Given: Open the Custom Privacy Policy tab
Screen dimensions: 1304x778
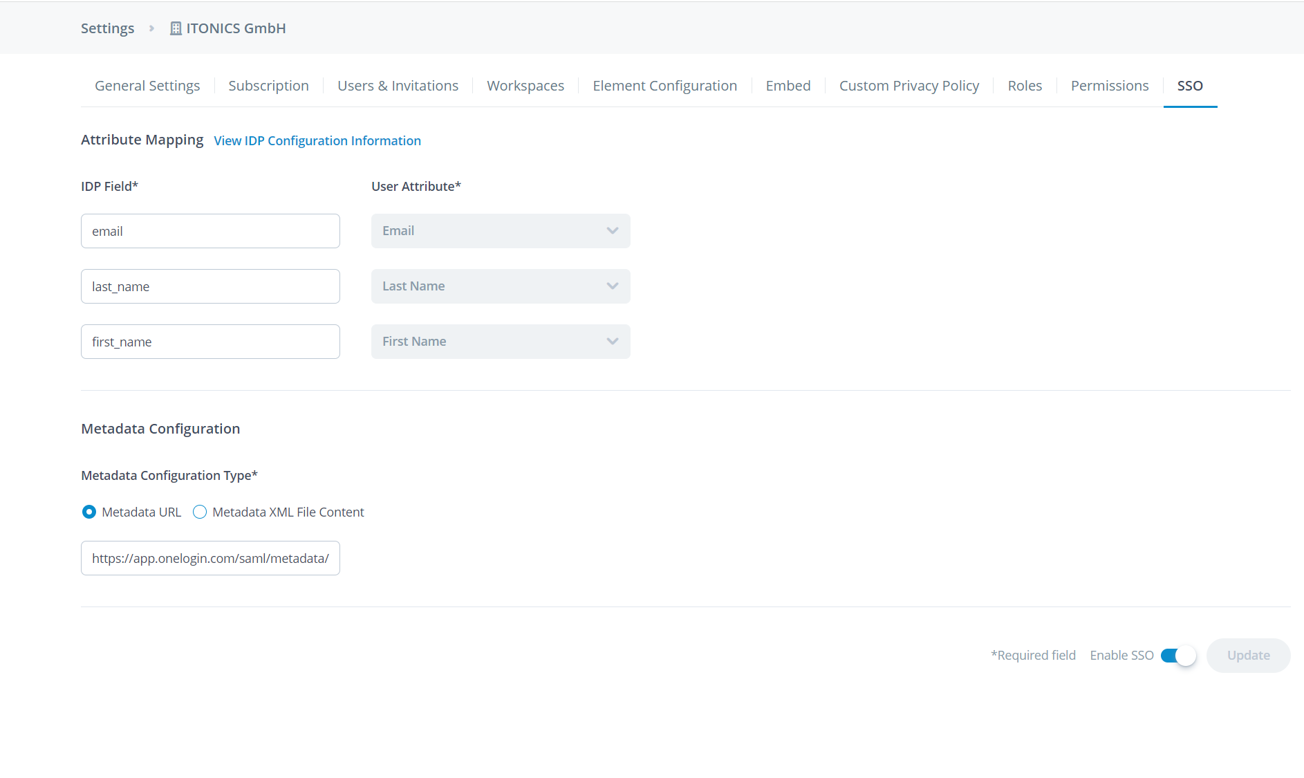Looking at the screenshot, I should pyautogui.click(x=909, y=85).
